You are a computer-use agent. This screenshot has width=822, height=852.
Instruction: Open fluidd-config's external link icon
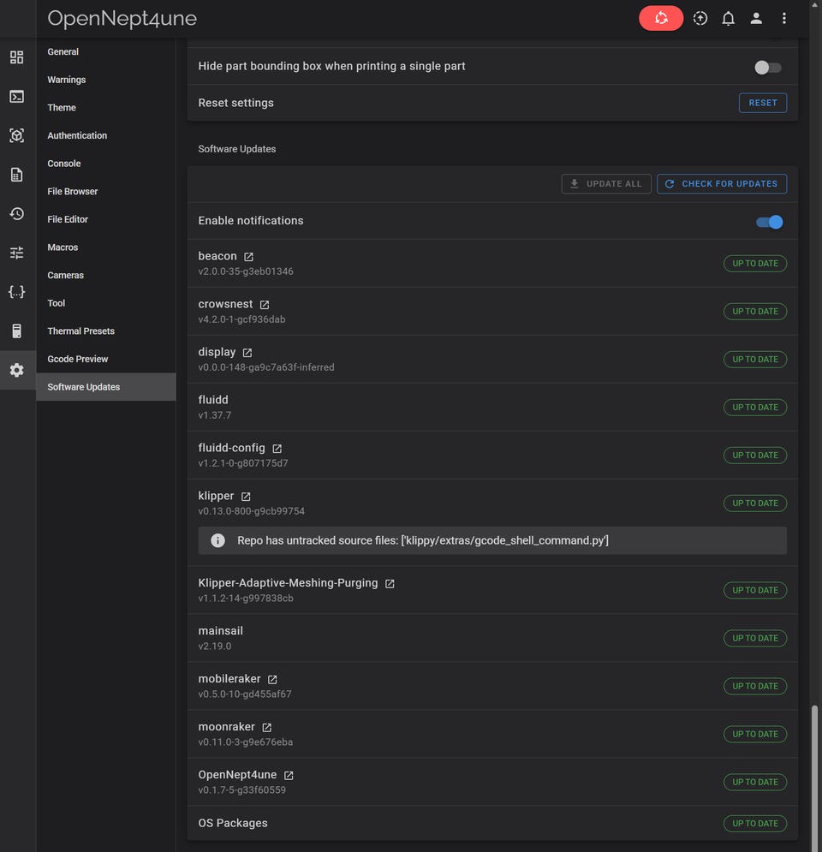(277, 449)
